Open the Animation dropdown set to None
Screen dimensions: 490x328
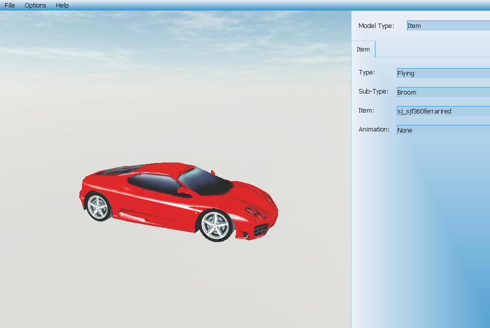(443, 130)
